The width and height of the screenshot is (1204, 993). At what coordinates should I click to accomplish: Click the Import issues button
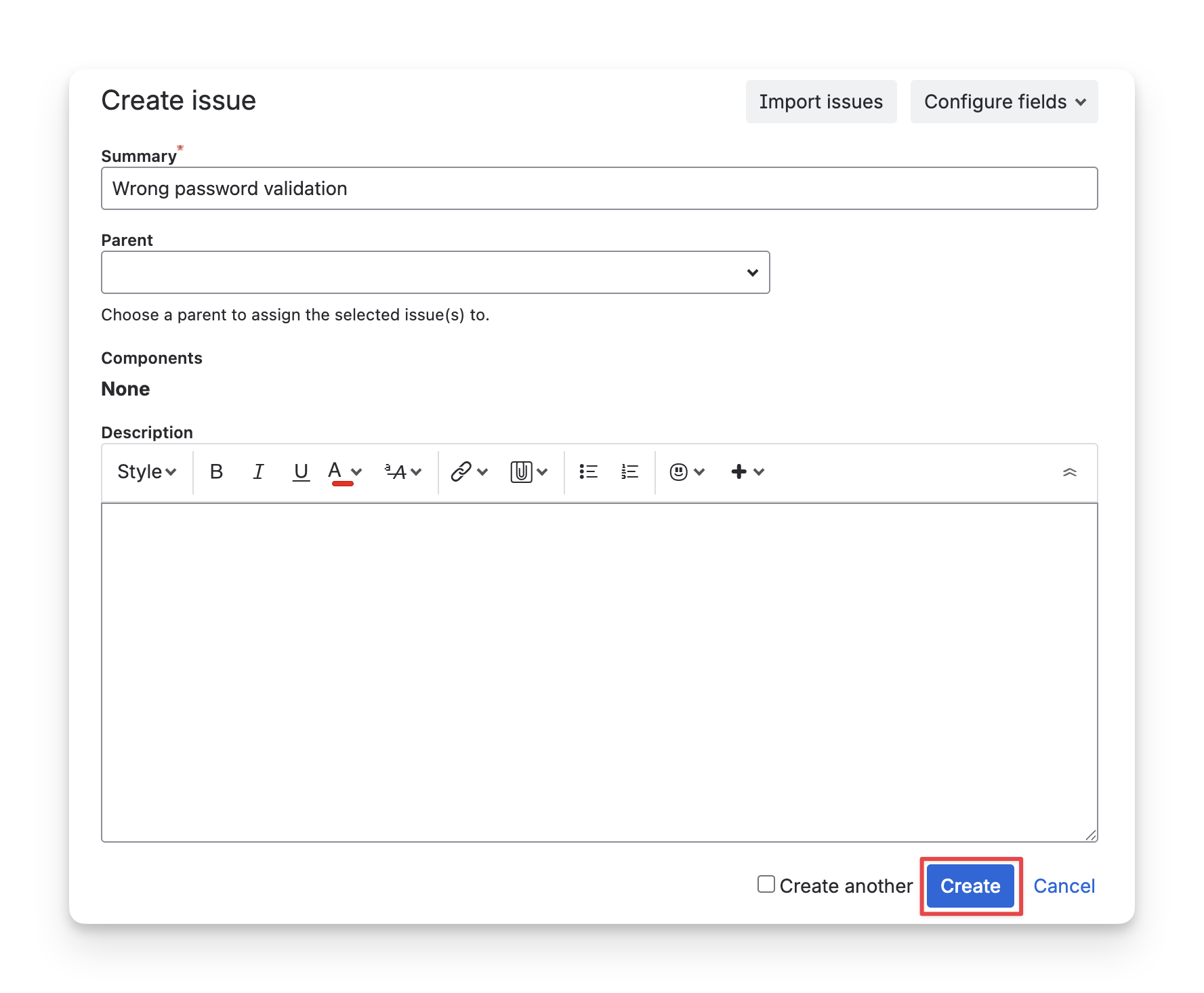click(x=821, y=102)
